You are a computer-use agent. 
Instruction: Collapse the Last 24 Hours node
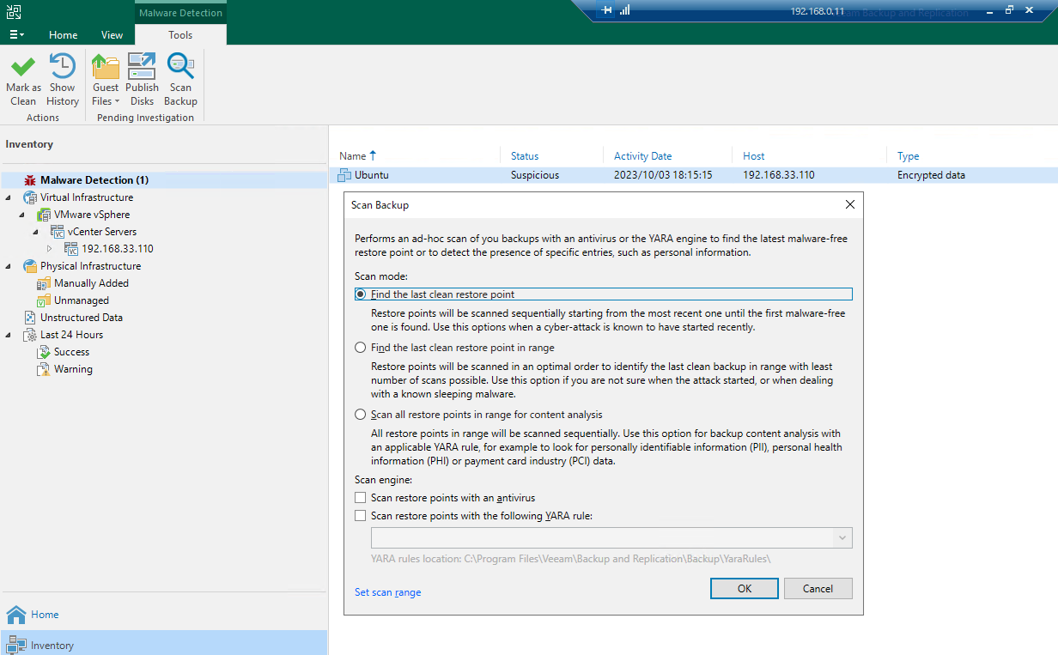9,335
